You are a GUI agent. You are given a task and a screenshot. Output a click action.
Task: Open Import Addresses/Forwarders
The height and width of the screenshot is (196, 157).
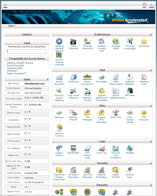click(x=102, y=91)
